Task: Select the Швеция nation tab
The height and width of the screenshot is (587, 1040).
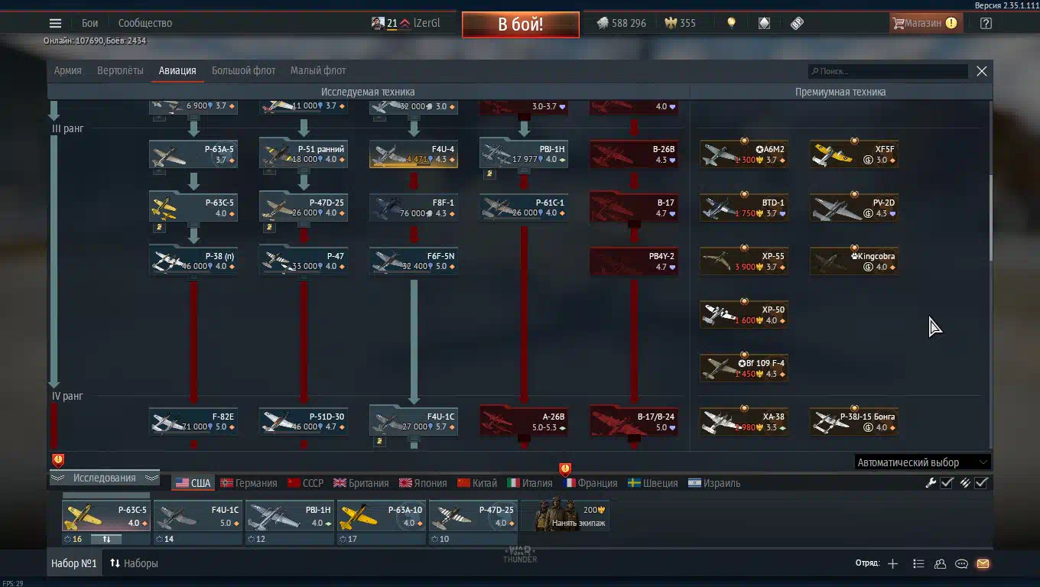Action: (x=652, y=483)
